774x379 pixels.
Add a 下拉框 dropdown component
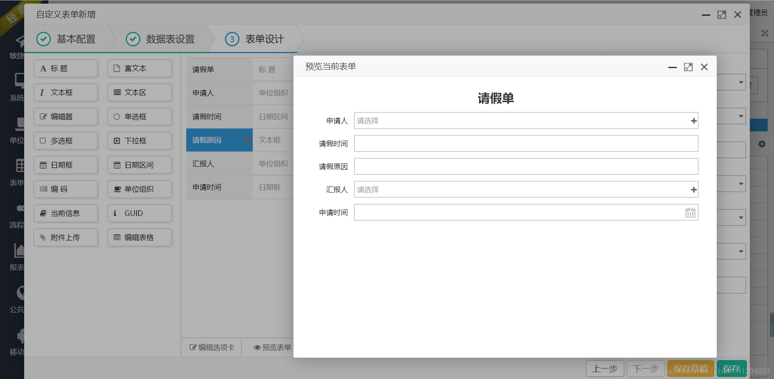139,141
